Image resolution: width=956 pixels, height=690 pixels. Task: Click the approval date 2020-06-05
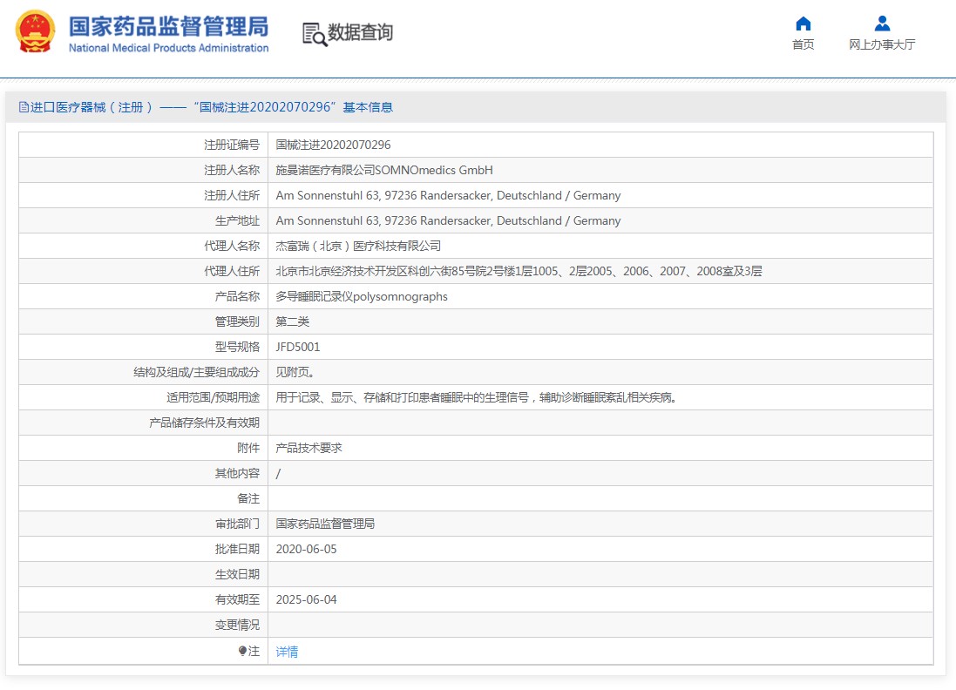point(306,549)
